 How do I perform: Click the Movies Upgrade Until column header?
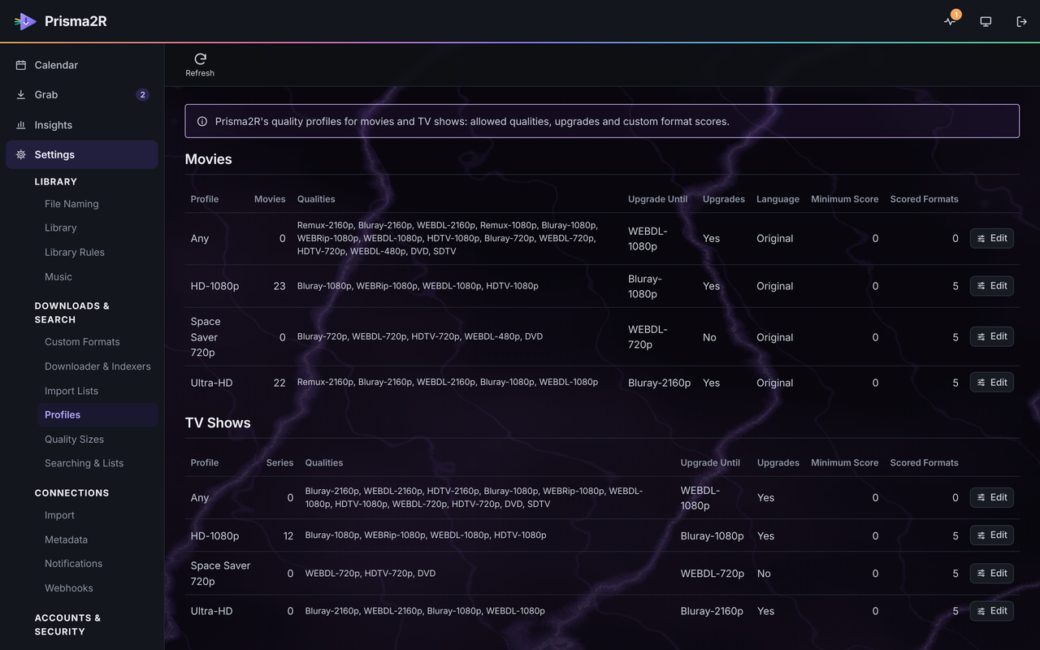click(657, 199)
